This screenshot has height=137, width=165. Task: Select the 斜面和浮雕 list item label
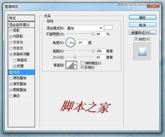[x=21, y=54]
